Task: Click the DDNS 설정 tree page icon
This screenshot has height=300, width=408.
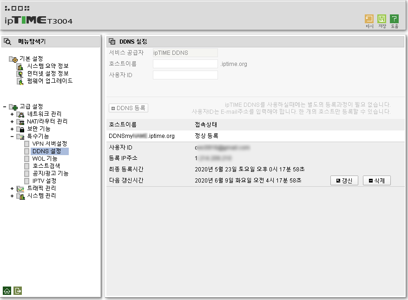Action: [x=26, y=151]
